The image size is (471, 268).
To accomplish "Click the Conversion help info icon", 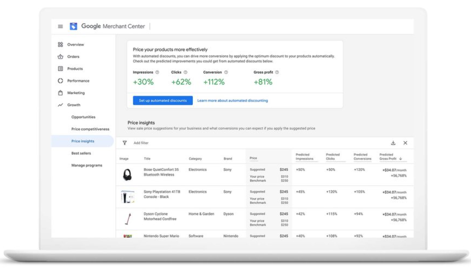I will (x=226, y=72).
